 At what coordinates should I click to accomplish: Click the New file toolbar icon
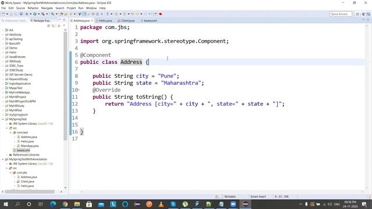tap(3, 14)
